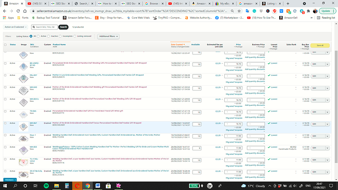Click the browser home icon

coord(25,11)
